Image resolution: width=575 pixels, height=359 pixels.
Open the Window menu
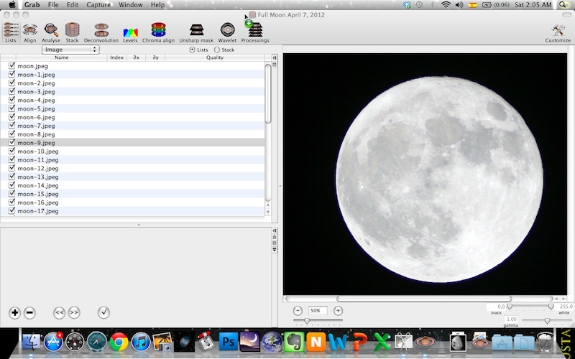130,5
